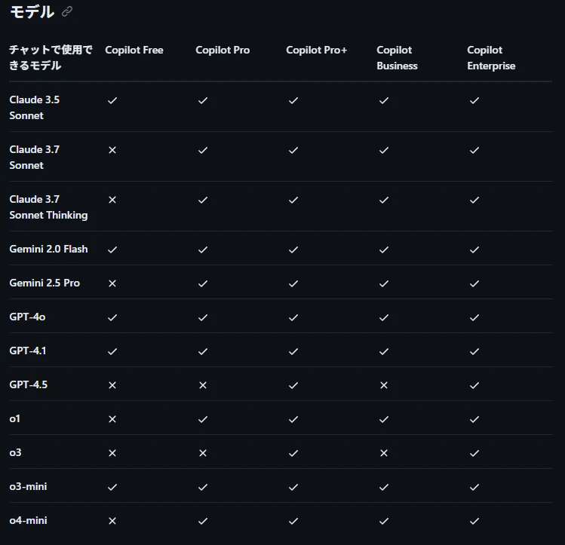Click Claude 3.5 Sonnet checkmark under Copilot Free
Image resolution: width=565 pixels, height=545 pixels.
click(x=112, y=100)
